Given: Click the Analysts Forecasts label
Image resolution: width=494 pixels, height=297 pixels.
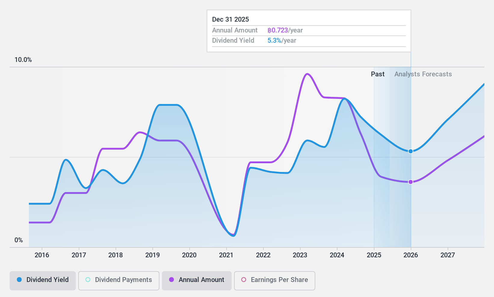Looking at the screenshot, I should click(423, 74).
